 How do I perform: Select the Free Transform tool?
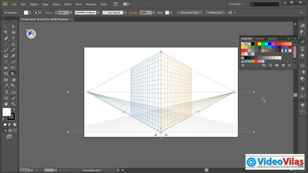pyautogui.click(x=13, y=68)
